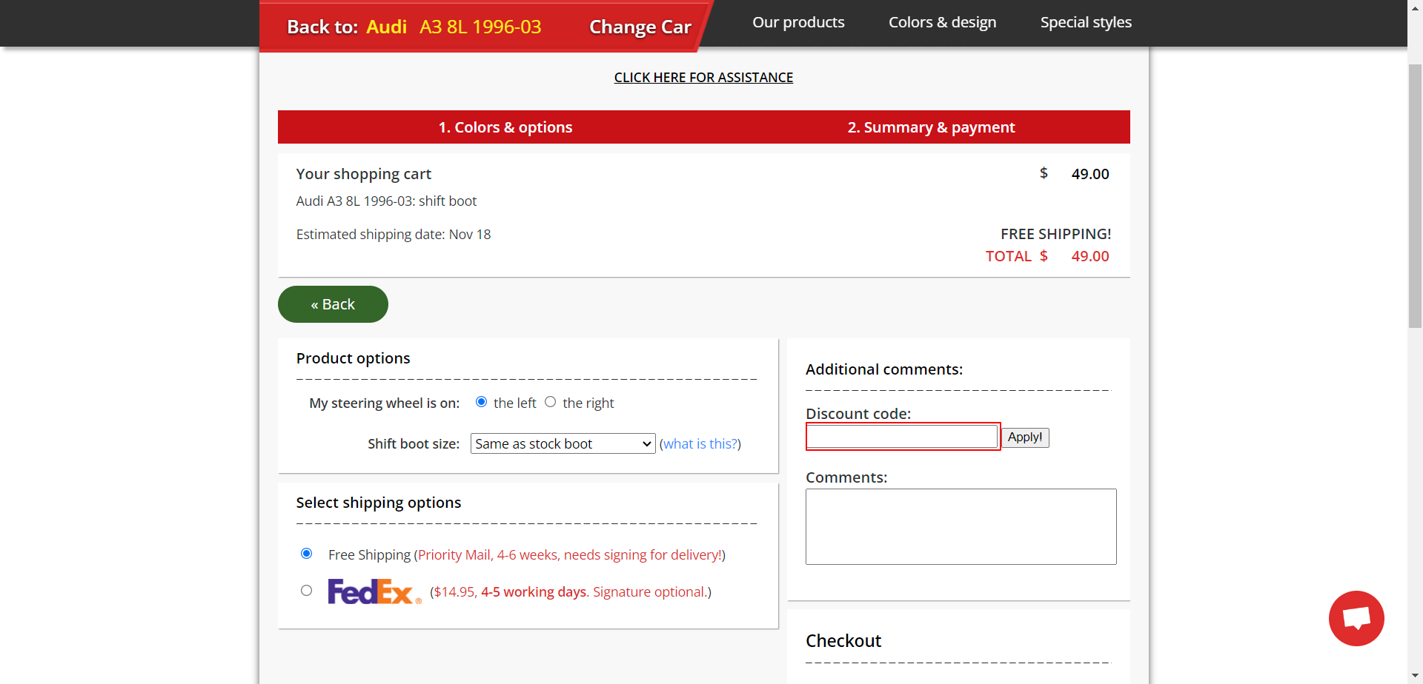
Task: Open the Shift boot size dropdown
Action: point(563,443)
